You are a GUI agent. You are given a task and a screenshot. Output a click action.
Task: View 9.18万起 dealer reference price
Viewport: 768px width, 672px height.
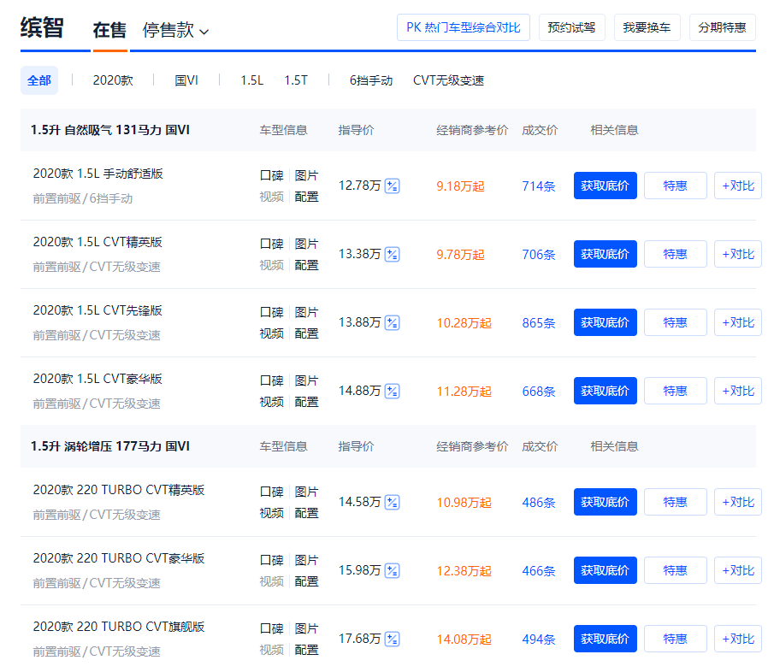click(460, 186)
